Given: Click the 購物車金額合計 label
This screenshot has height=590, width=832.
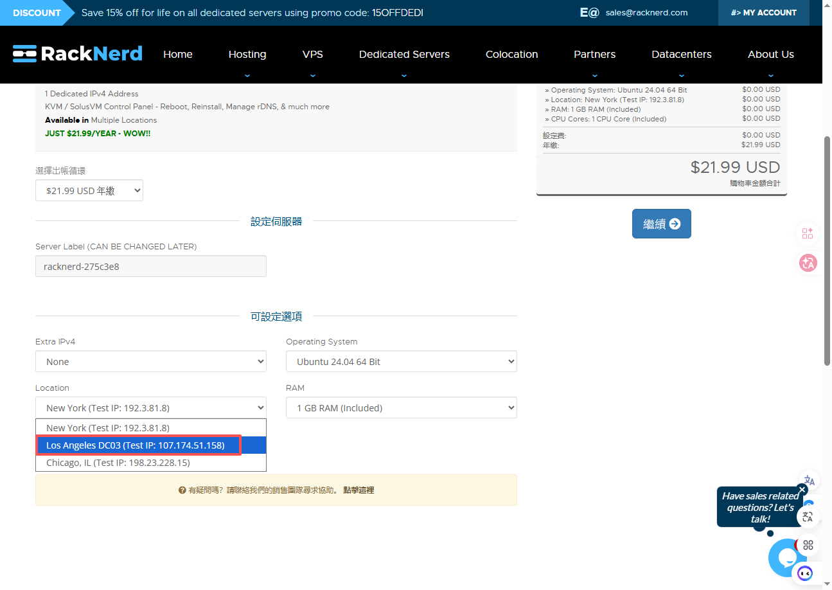Looking at the screenshot, I should tap(755, 183).
